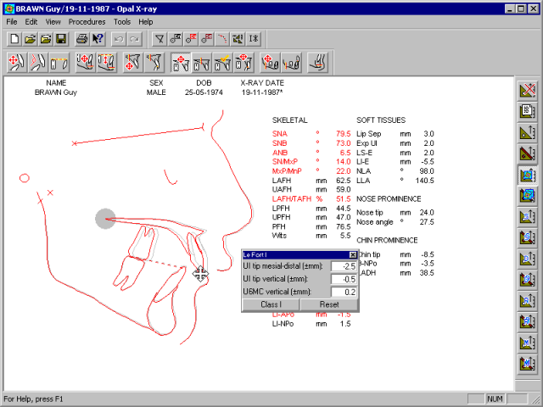Open the Procedures menu
Image resolution: width=543 pixels, height=407 pixels.
[x=87, y=22]
